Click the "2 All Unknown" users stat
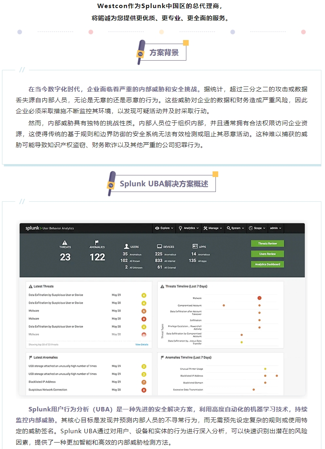This screenshot has width=325, height=449. point(133,267)
